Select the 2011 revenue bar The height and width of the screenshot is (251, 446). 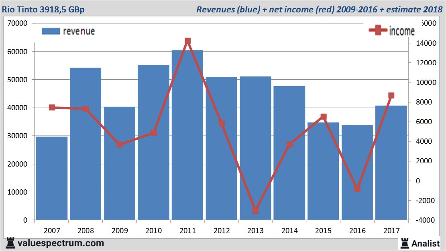187,135
